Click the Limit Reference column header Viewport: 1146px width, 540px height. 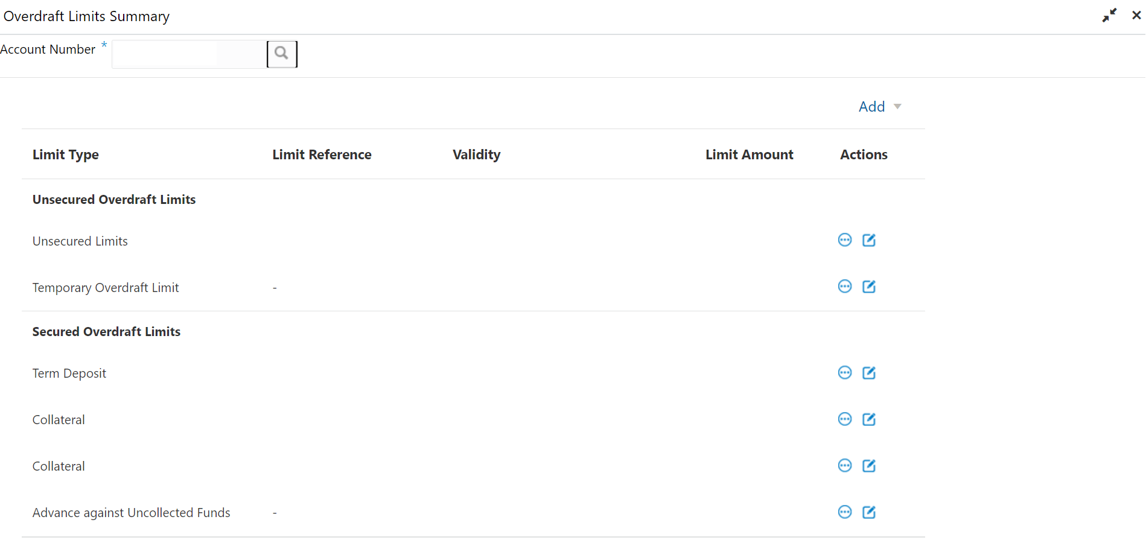pyautogui.click(x=322, y=155)
